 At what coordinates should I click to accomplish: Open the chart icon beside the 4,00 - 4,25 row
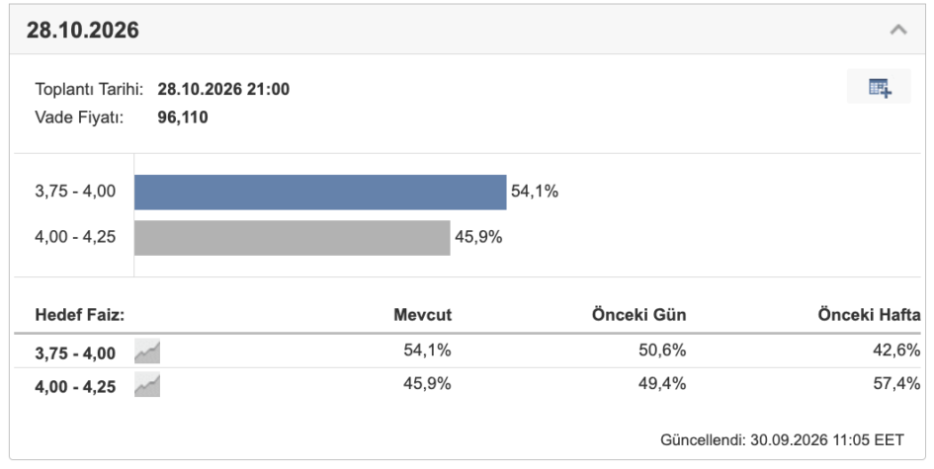(x=147, y=384)
